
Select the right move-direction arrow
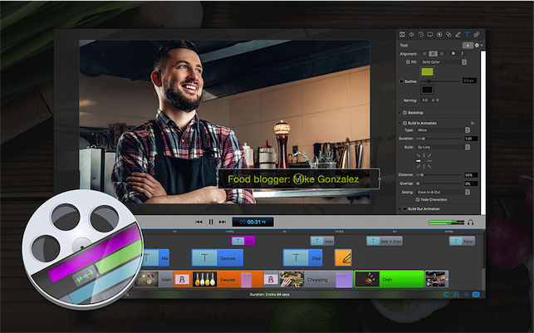pos(429,161)
